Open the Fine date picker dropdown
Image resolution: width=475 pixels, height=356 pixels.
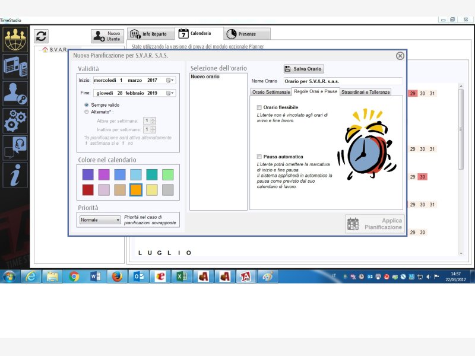point(170,93)
